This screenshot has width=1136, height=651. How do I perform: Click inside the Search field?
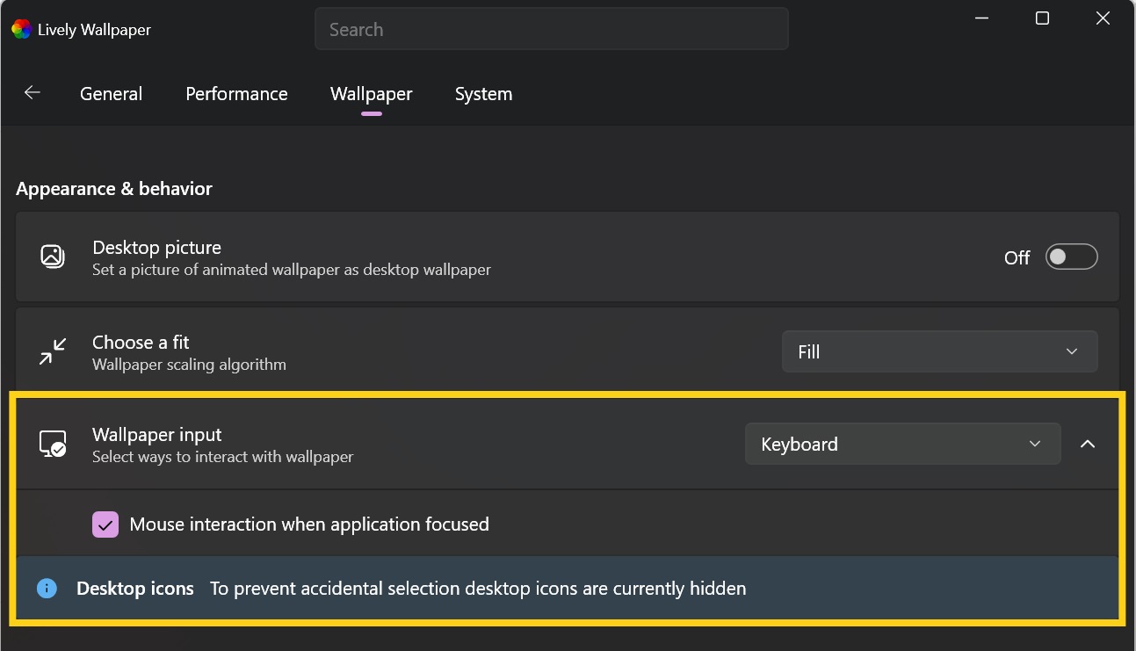(x=552, y=28)
